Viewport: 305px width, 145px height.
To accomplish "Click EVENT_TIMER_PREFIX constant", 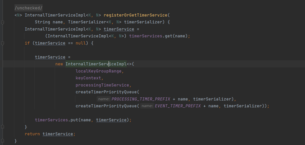I will pos(178,106).
